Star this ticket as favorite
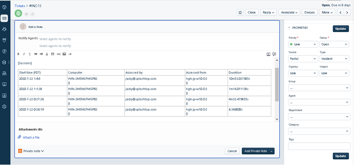 coord(240,13)
